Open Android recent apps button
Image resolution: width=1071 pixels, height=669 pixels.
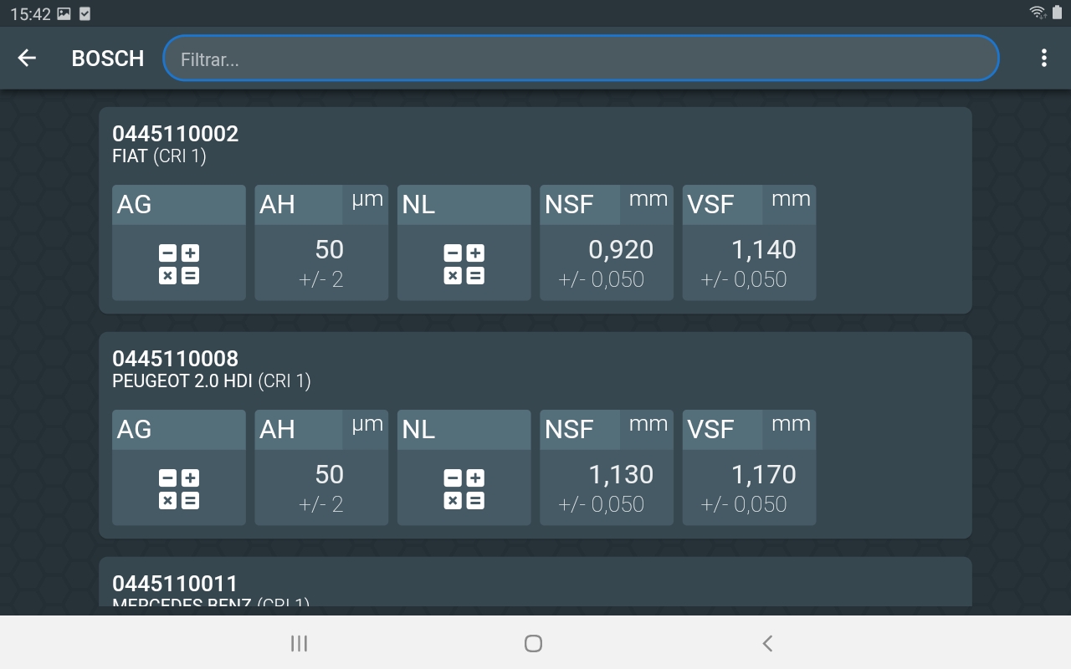tap(299, 643)
